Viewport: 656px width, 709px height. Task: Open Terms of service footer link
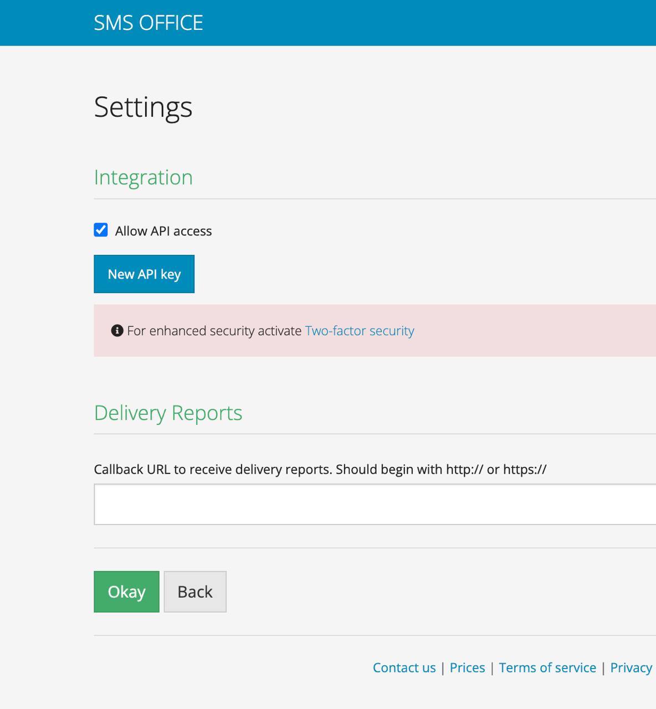point(547,667)
